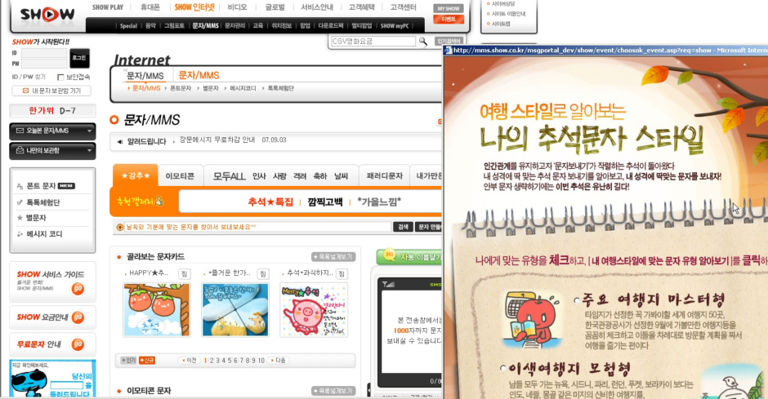Open the SHOW 인터넷 menu
Image resolution: width=768 pixels, height=399 pixels.
tap(194, 7)
